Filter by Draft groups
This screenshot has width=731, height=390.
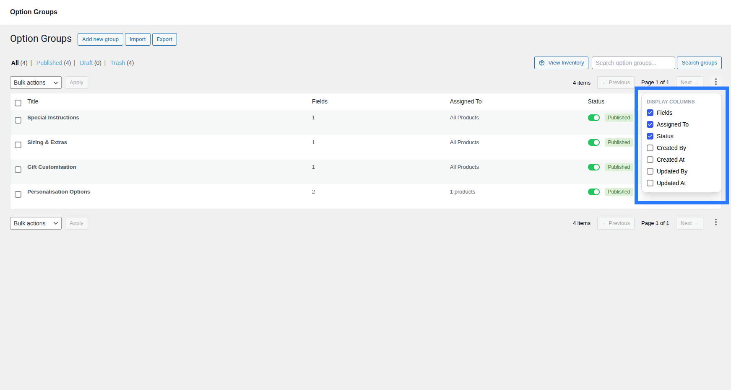point(86,63)
